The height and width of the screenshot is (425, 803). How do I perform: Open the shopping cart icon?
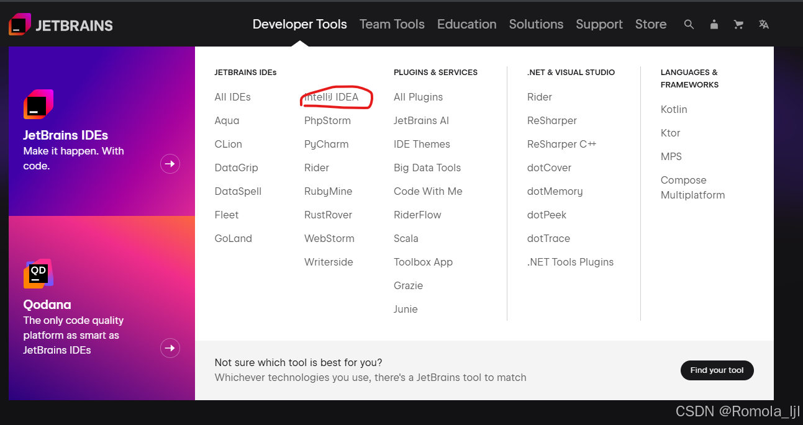pyautogui.click(x=738, y=24)
